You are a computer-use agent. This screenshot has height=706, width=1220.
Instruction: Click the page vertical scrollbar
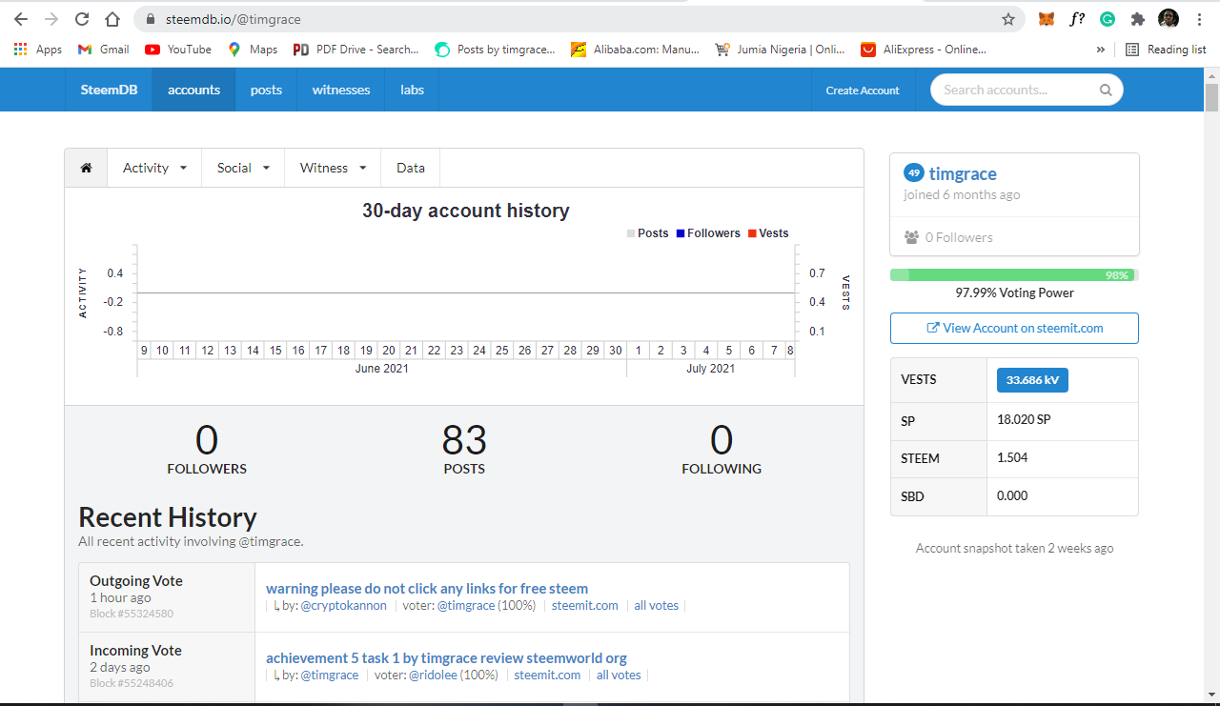pos(1211,98)
